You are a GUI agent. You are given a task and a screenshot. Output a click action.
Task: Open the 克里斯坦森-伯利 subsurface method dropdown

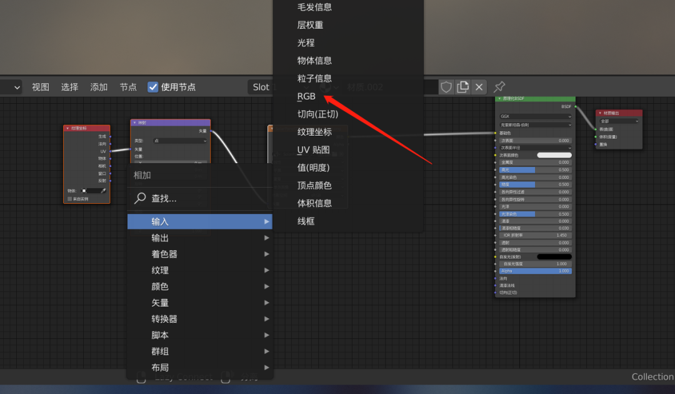(536, 125)
